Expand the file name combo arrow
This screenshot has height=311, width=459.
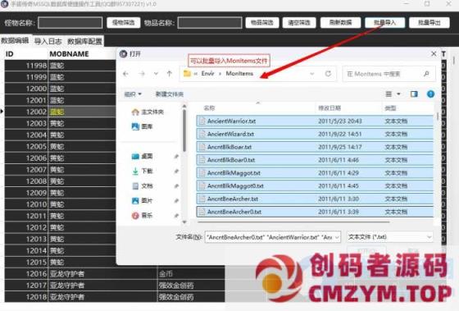coord(337,237)
